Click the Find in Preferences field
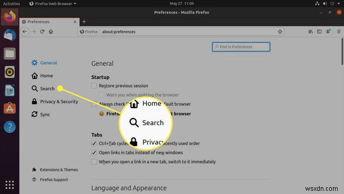344x194 pixels. coord(241,47)
